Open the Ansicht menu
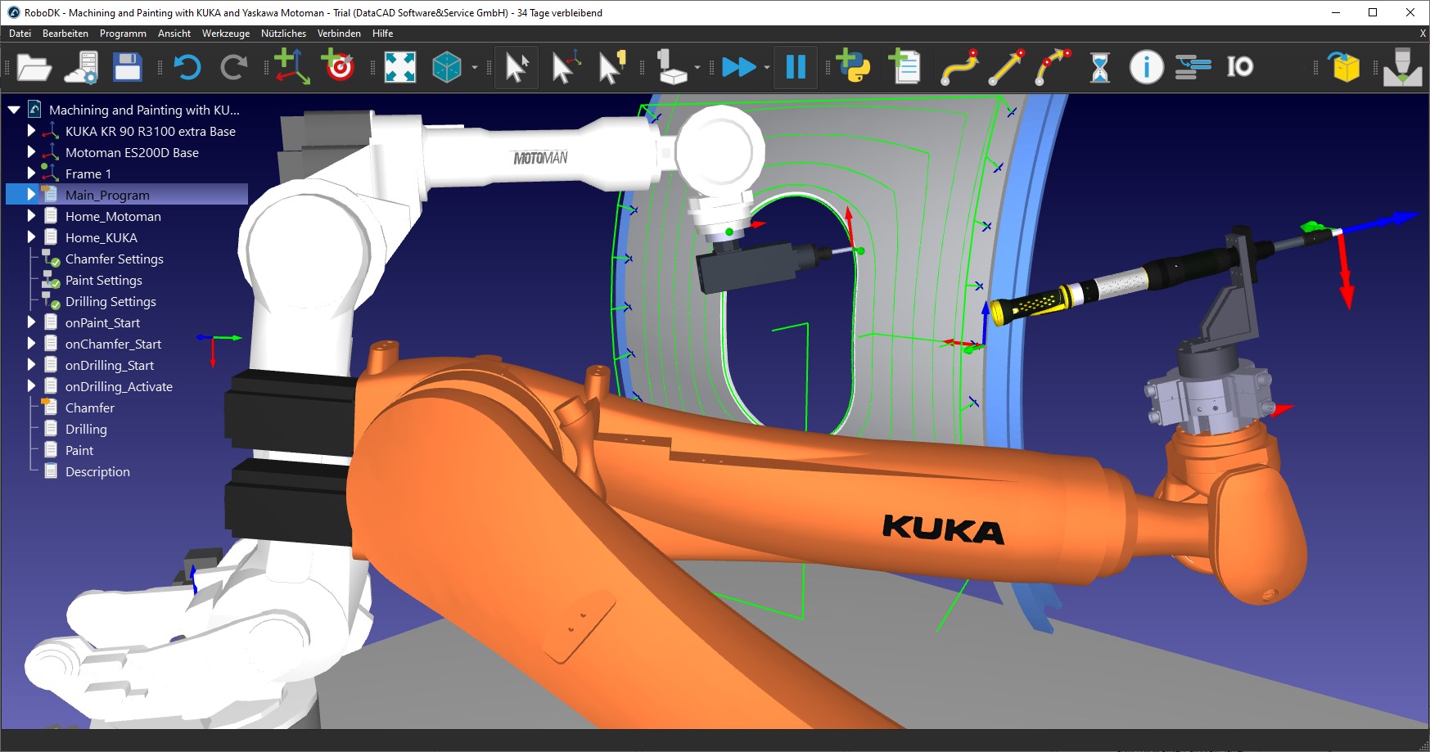This screenshot has width=1430, height=752. click(x=174, y=34)
